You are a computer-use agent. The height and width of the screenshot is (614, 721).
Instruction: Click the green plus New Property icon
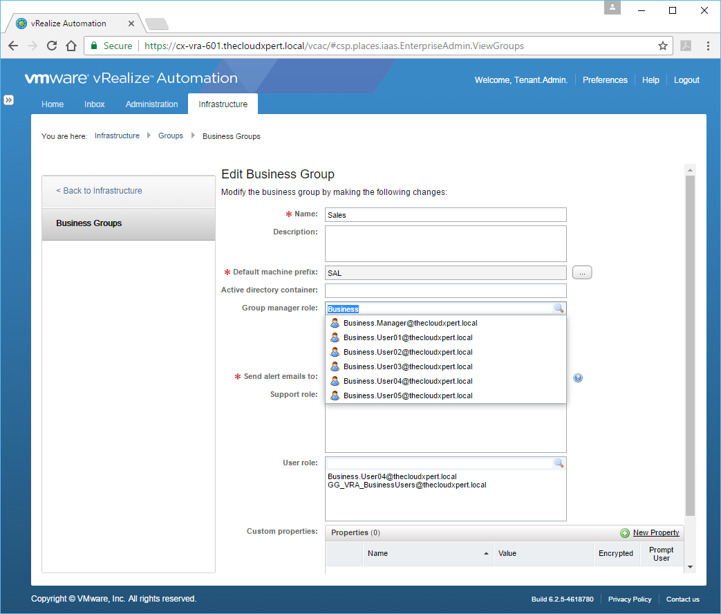click(625, 533)
